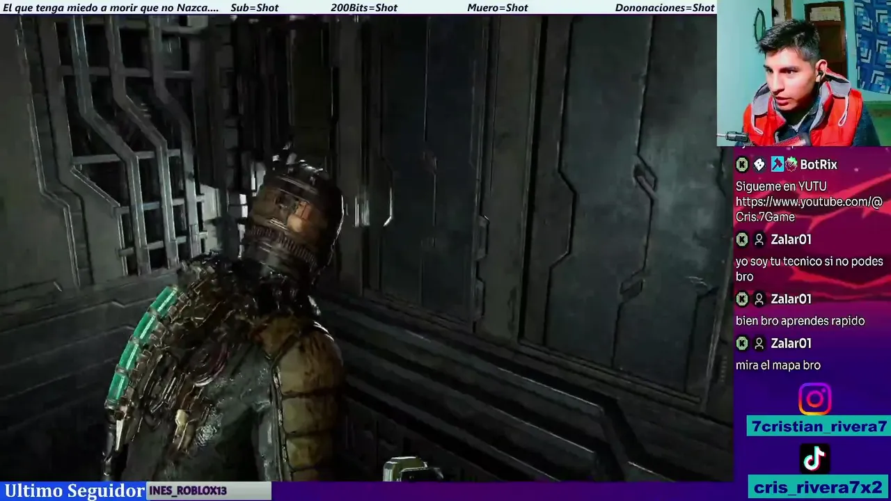
Task: Click the 'Dononaciones=Shot' banner text
Action: tap(665, 8)
